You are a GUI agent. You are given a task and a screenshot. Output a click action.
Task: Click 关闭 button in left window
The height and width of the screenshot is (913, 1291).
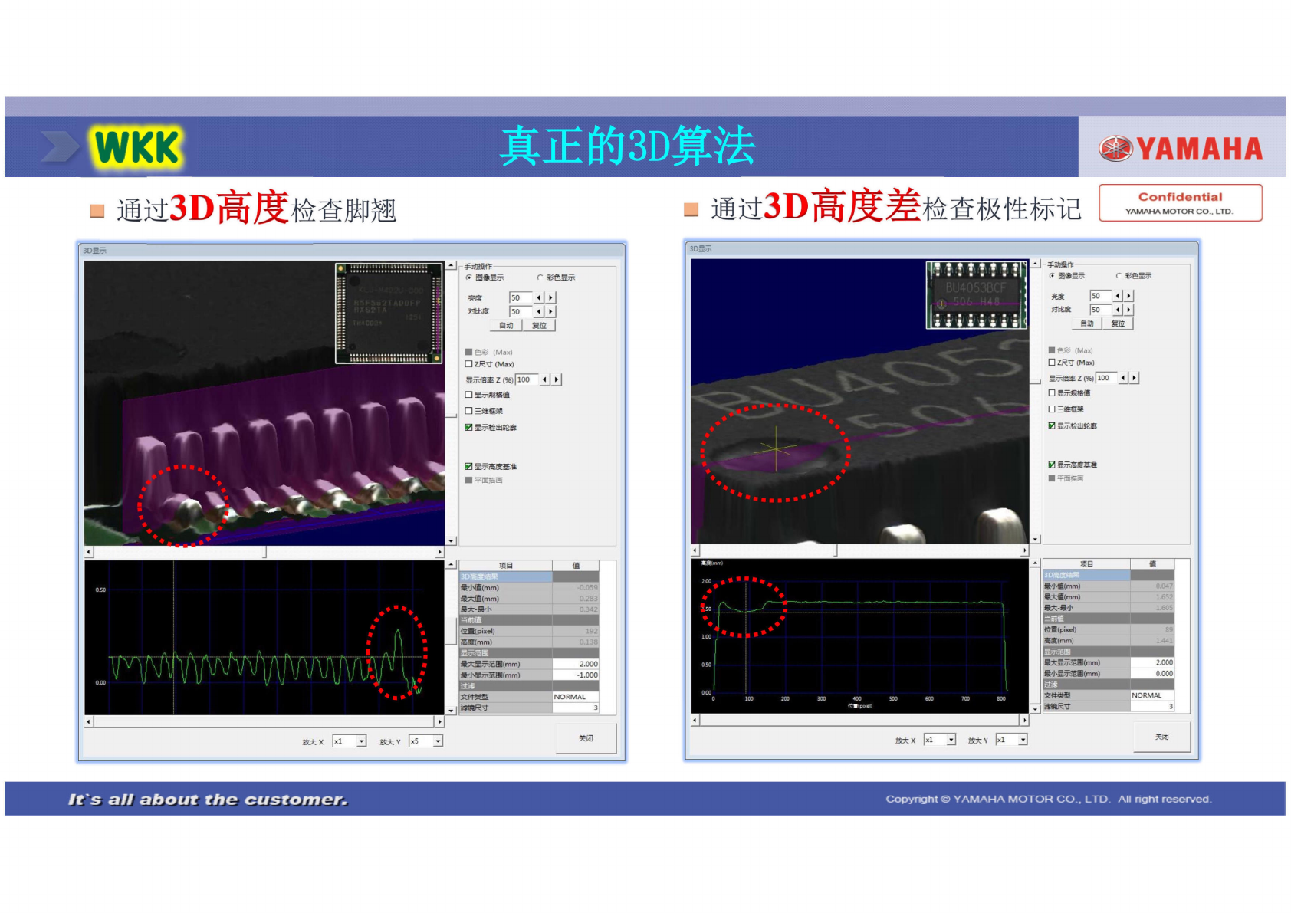[586, 738]
